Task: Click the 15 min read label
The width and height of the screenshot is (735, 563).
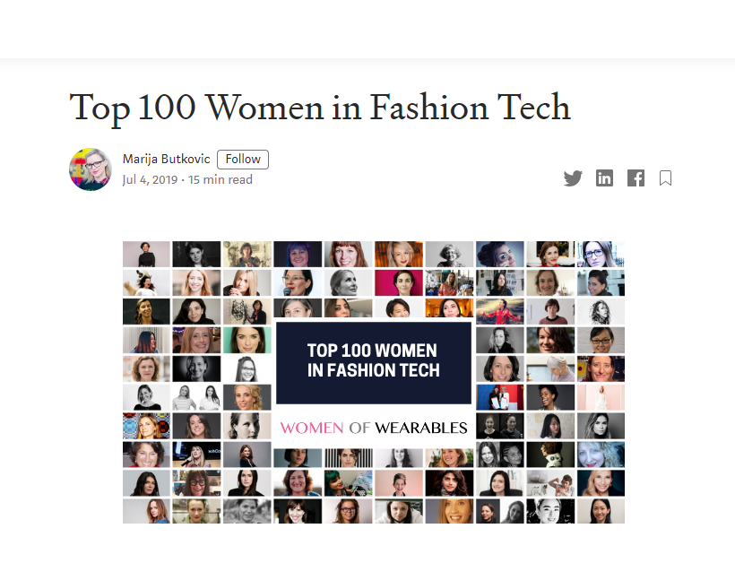Action: point(220,180)
